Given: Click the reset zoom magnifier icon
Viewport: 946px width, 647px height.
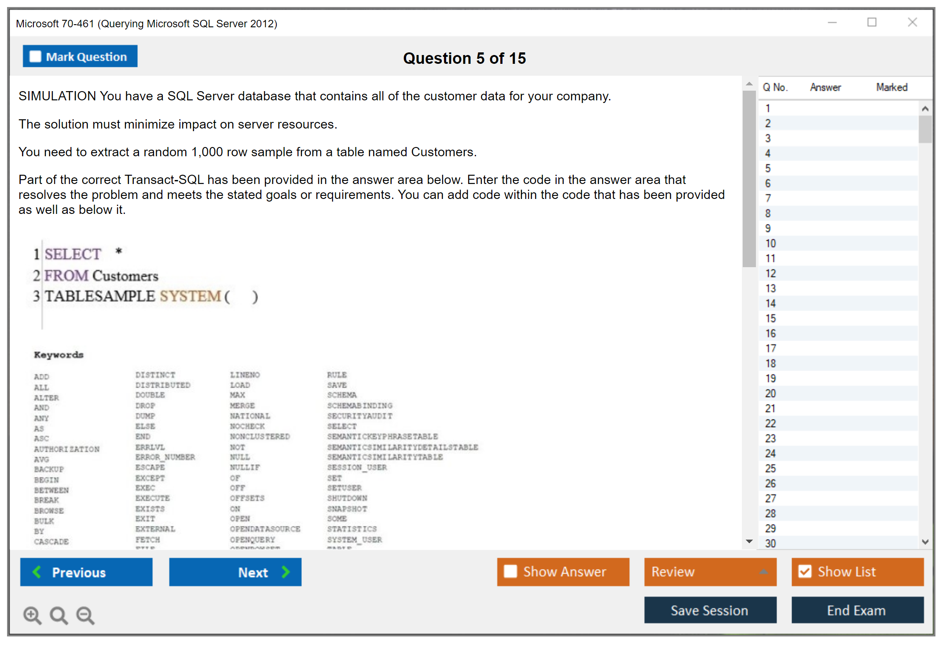Looking at the screenshot, I should tap(59, 615).
